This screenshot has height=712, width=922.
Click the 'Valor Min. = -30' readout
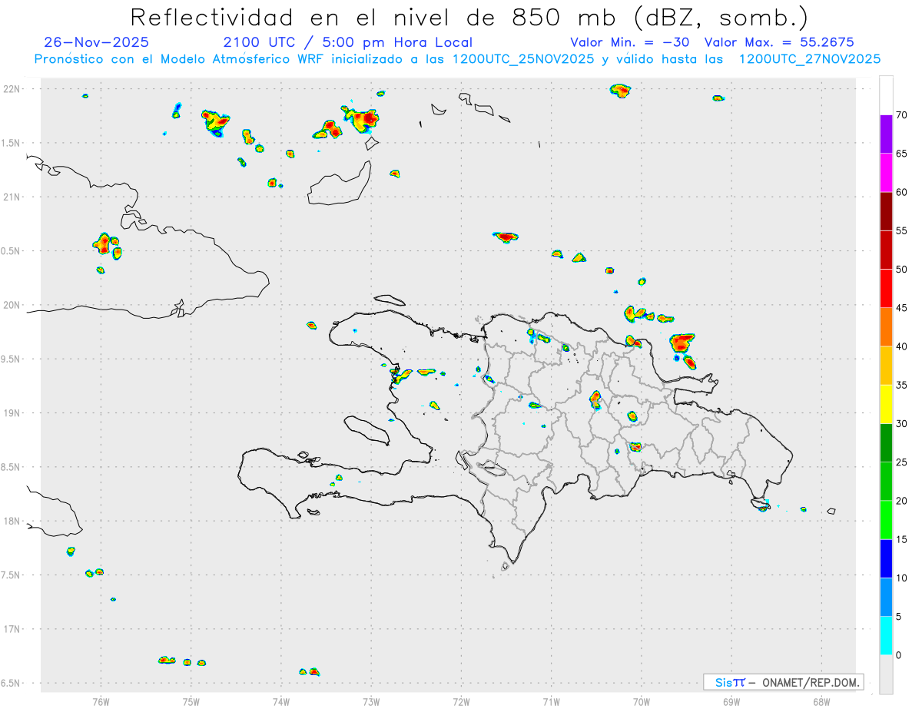(632, 42)
